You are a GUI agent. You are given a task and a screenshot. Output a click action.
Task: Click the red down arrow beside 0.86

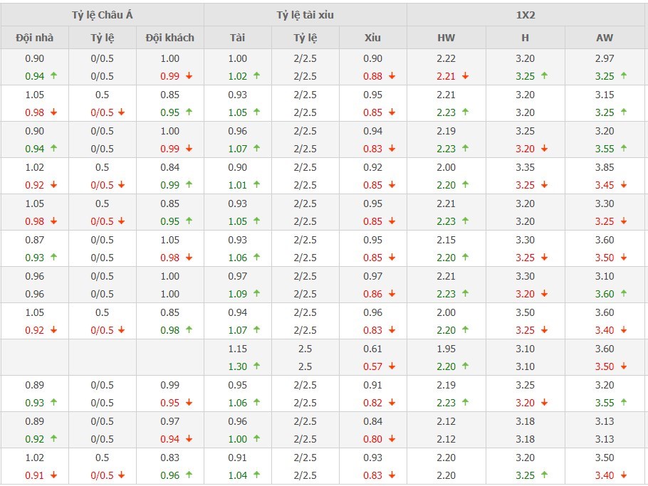point(392,294)
